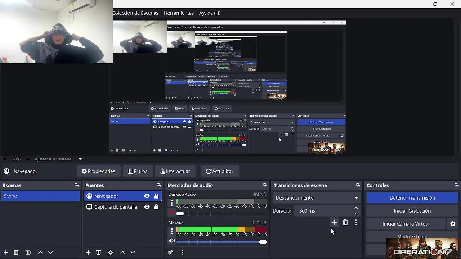Move scene down in Escenas panel
This screenshot has width=461, height=259.
point(50,253)
